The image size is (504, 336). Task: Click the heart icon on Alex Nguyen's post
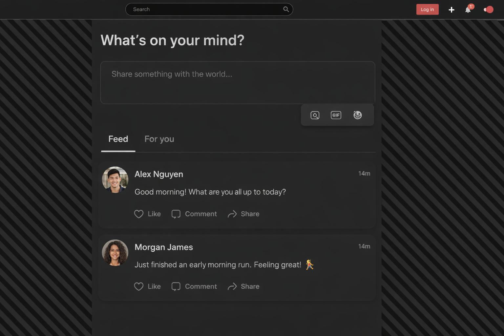pyautogui.click(x=139, y=214)
